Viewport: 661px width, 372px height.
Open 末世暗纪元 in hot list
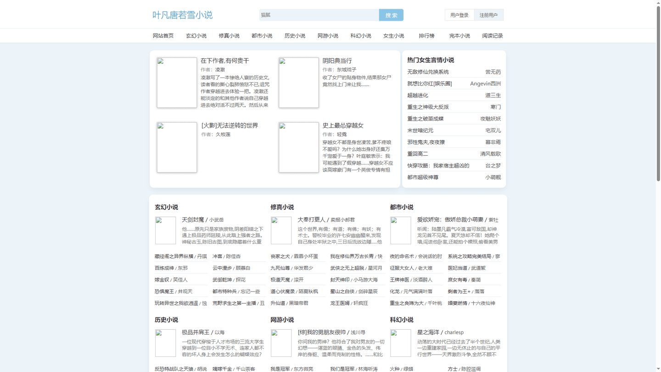coord(420,130)
